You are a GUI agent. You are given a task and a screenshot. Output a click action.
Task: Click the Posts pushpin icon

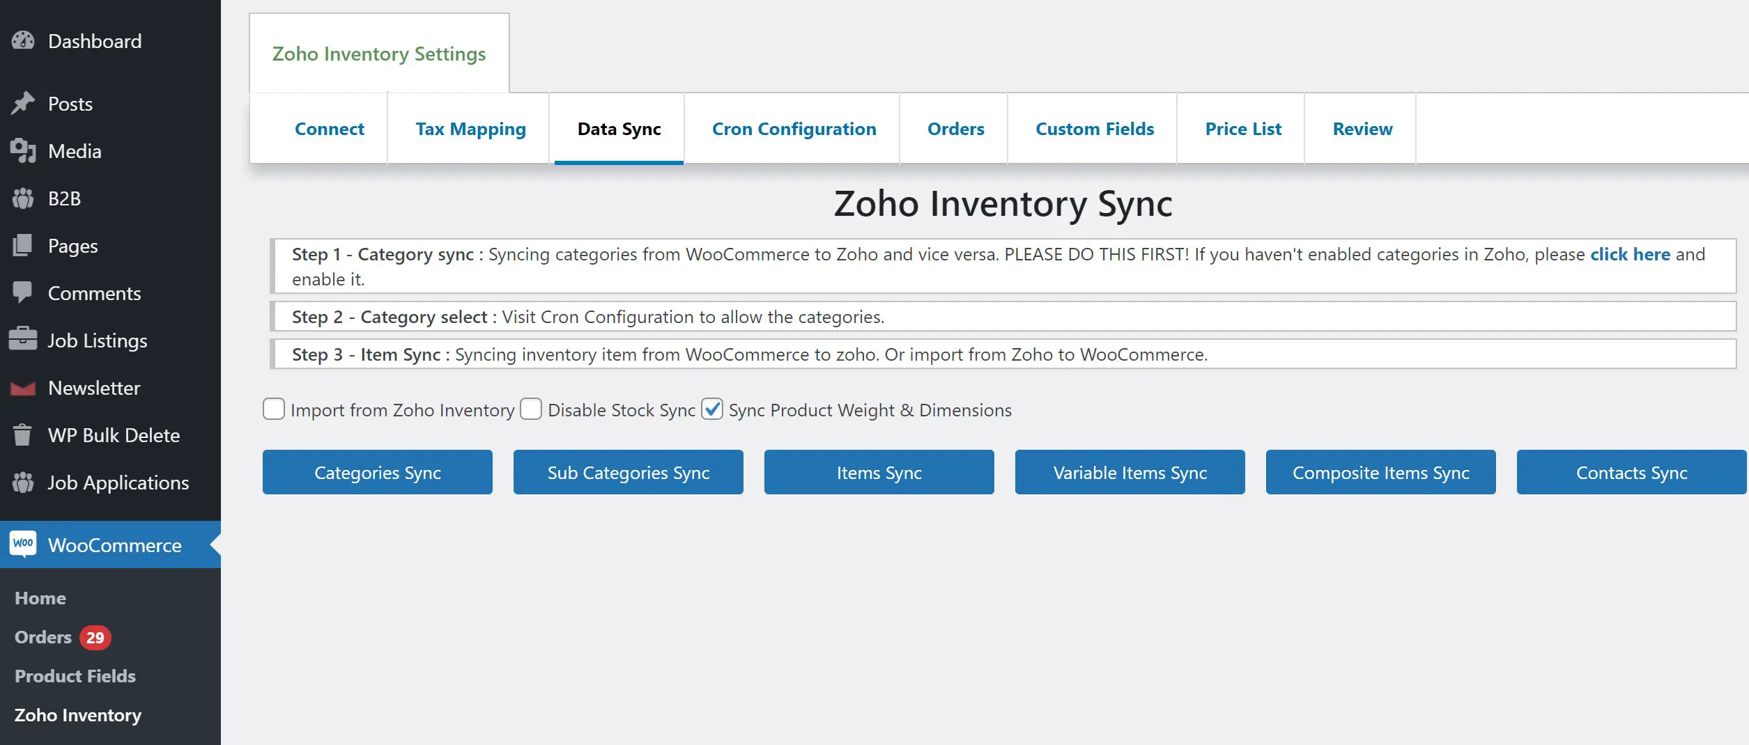click(x=23, y=102)
